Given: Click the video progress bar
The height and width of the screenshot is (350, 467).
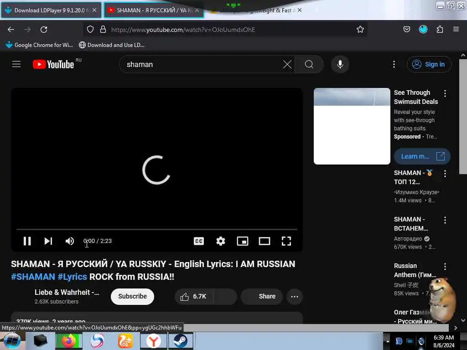Looking at the screenshot, I should pos(157,230).
